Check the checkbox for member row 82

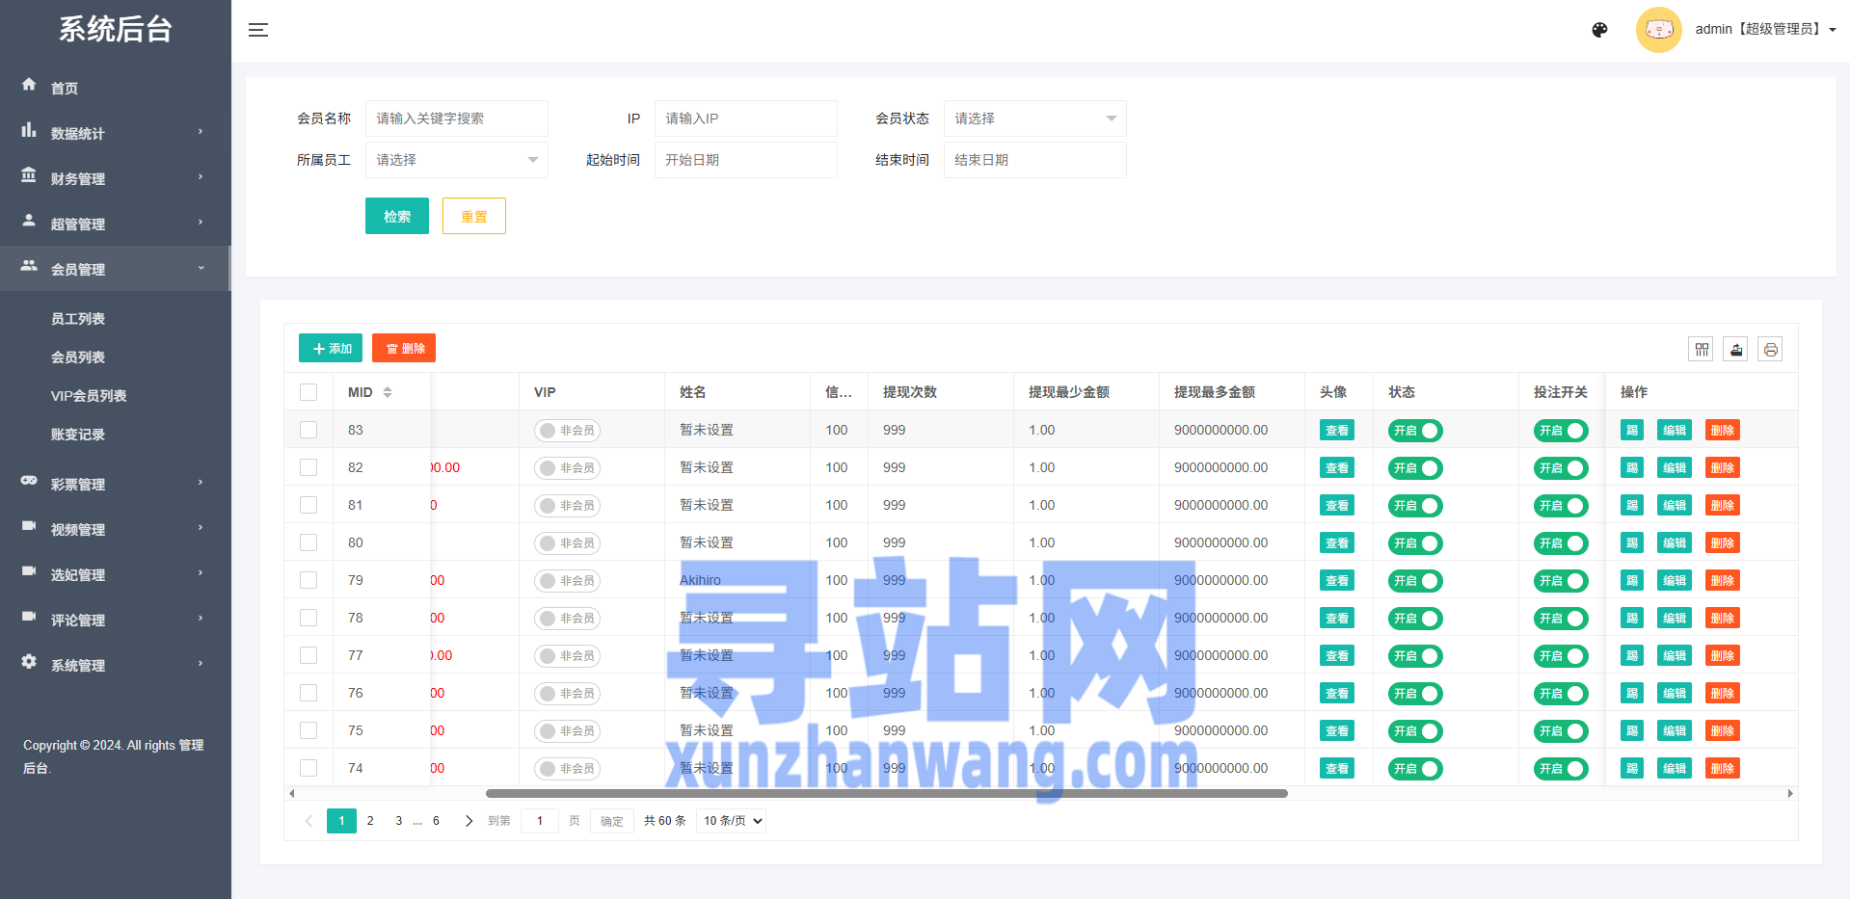308,467
